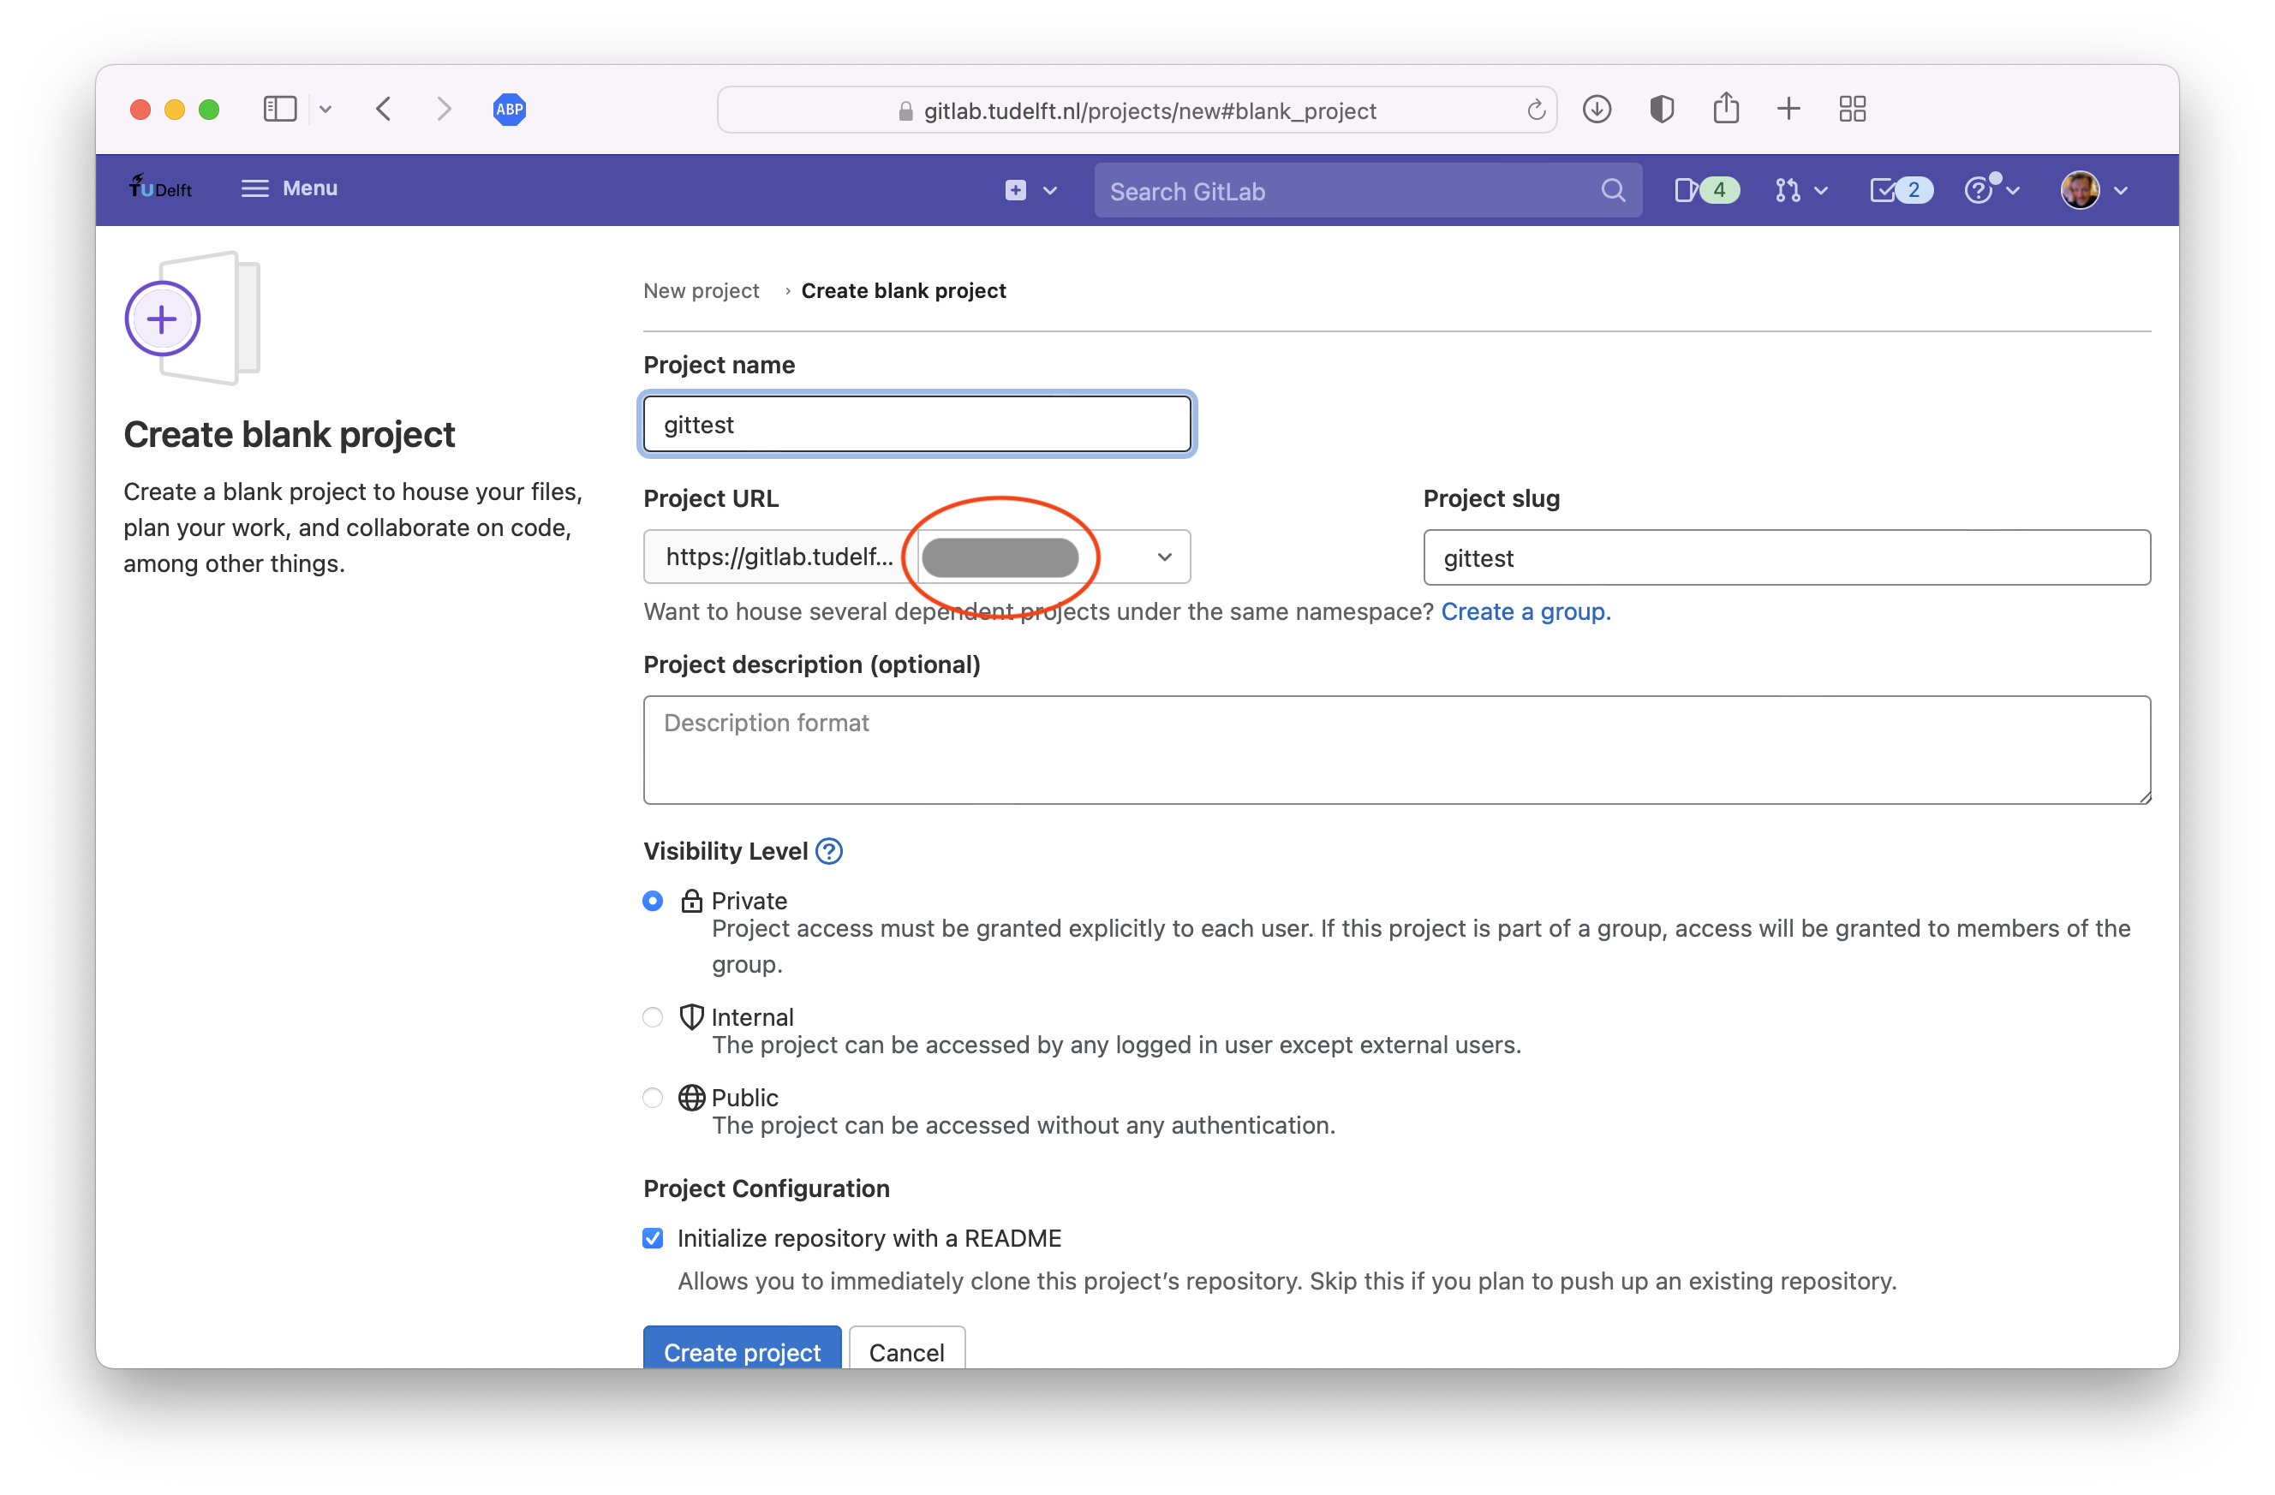Click the Safari green fullscreen button
The image size is (2275, 1495).
[209, 109]
